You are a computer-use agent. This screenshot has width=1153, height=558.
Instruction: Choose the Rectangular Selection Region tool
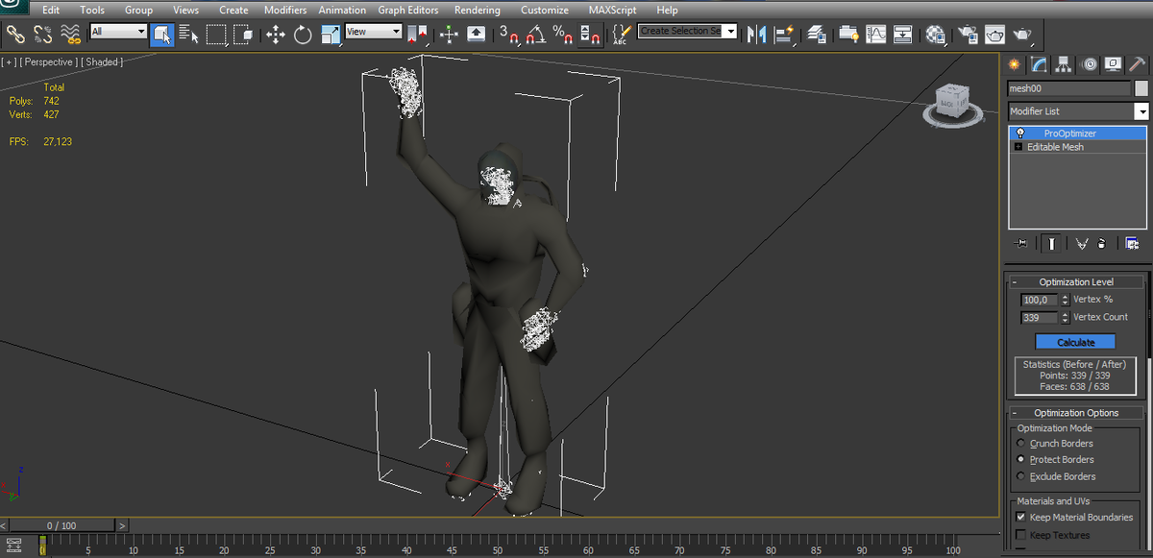tap(216, 35)
